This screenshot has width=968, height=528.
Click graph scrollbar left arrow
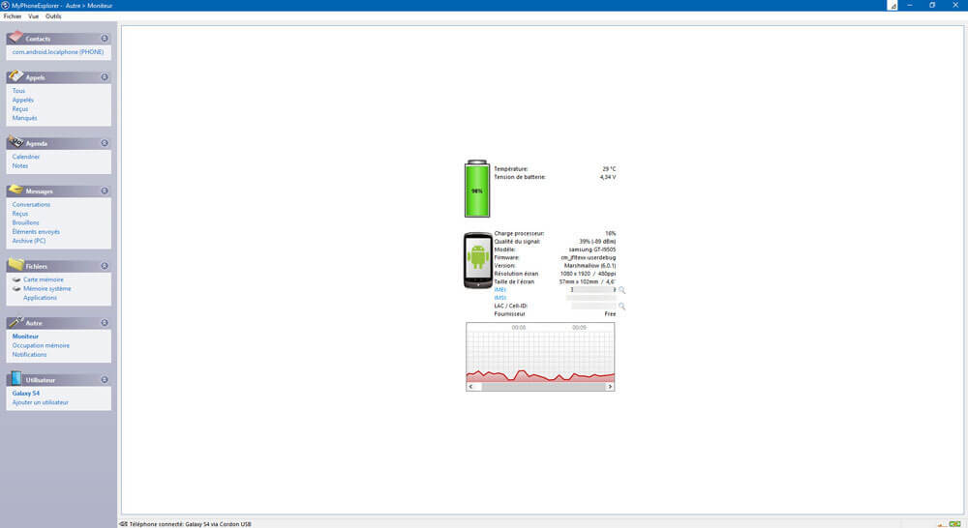(x=471, y=387)
